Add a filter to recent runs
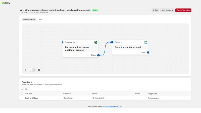This screenshot has height=113, width=201. tap(26, 89)
